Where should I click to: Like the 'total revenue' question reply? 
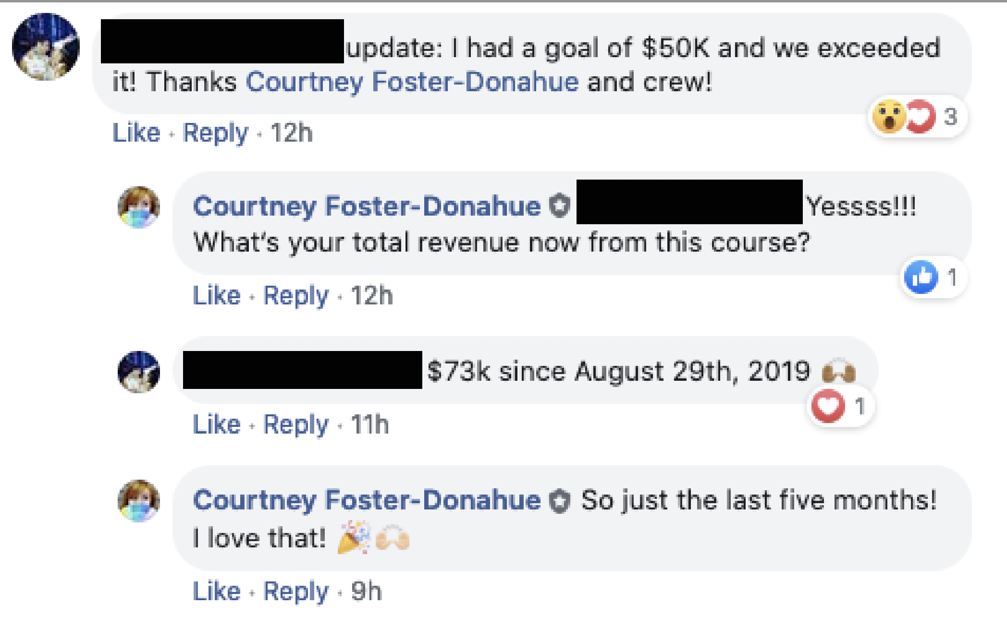216,295
